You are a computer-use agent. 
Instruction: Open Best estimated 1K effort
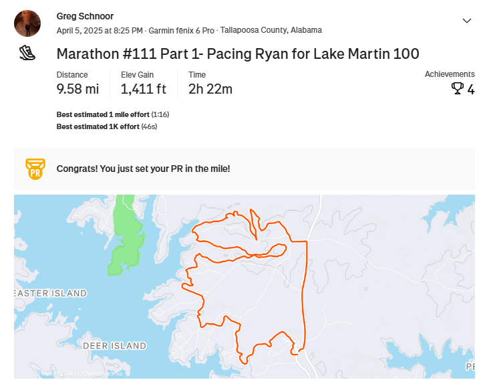coord(98,126)
